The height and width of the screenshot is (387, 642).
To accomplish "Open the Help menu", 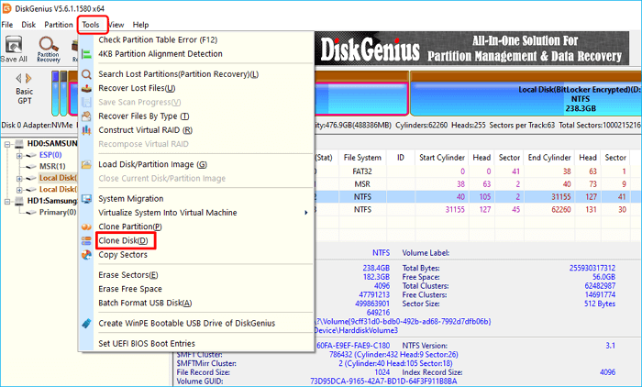I will pyautogui.click(x=140, y=25).
